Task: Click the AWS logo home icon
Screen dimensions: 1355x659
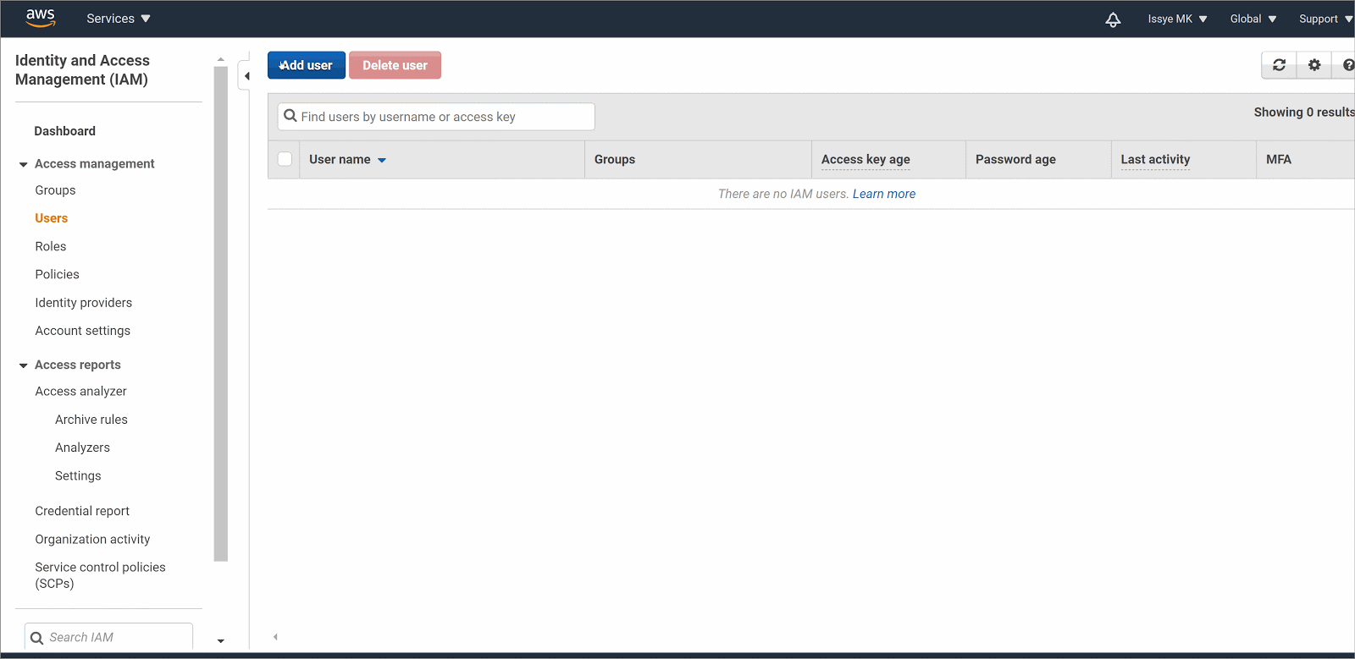Action: click(x=41, y=18)
